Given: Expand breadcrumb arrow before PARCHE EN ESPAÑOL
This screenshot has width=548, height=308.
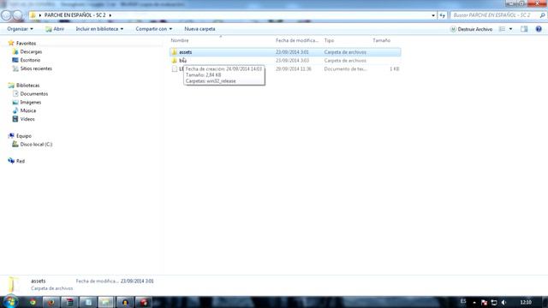Looking at the screenshot, I should coord(40,15).
